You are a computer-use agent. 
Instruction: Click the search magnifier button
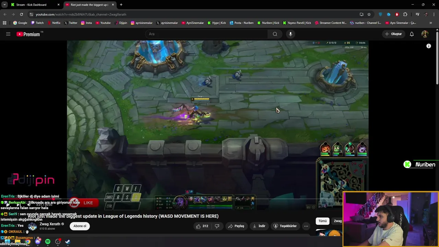[275, 34]
